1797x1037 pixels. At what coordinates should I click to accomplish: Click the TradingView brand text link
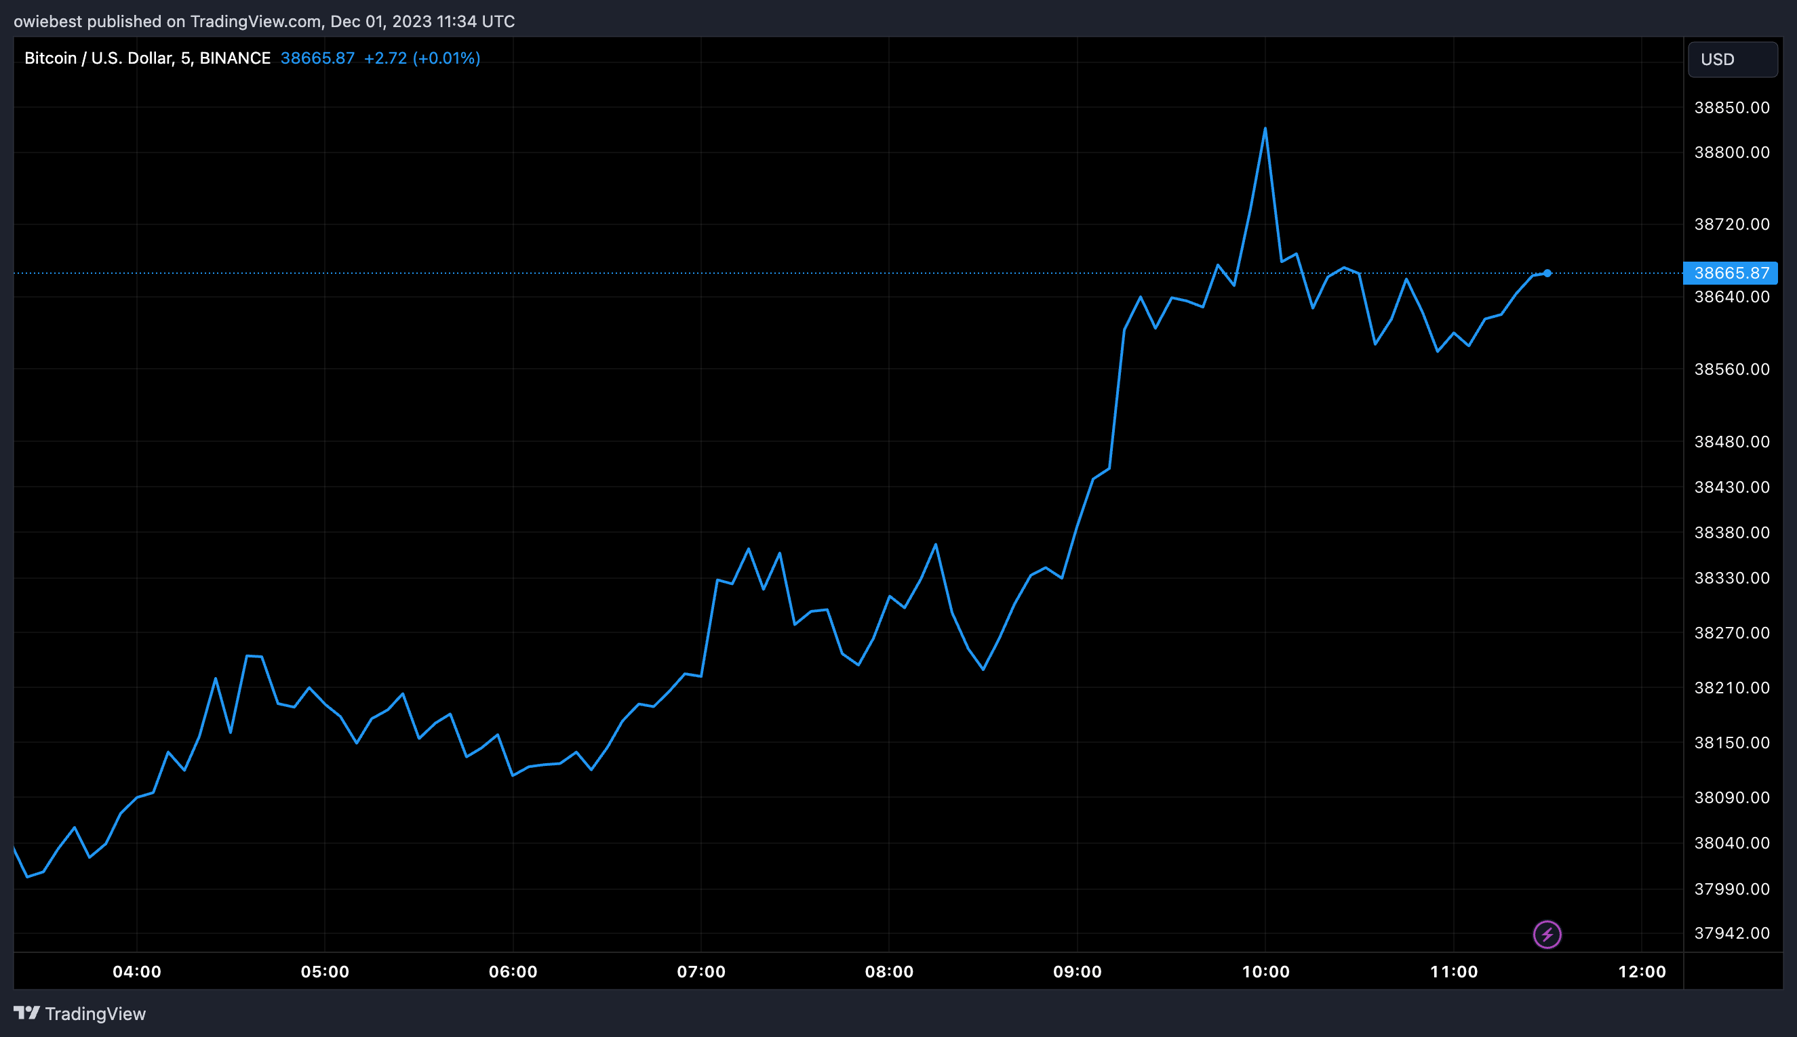coord(96,1013)
